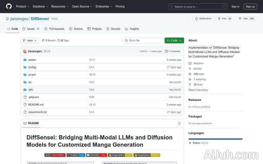Expand the Product menu in header
Image resolution: width=263 pixels, height=164 pixels.
[22, 6]
